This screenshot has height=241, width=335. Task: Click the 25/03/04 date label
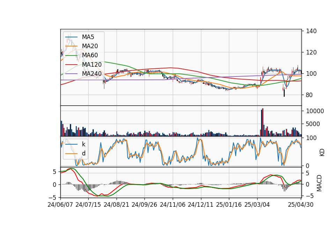pos(257,205)
